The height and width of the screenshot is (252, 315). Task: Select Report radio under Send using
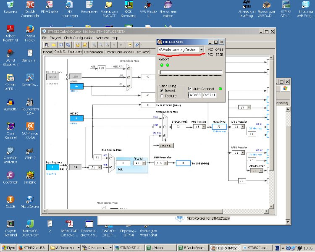pos(162,91)
